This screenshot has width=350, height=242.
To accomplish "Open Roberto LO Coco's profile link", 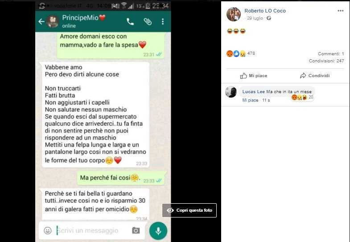I will [x=265, y=11].
